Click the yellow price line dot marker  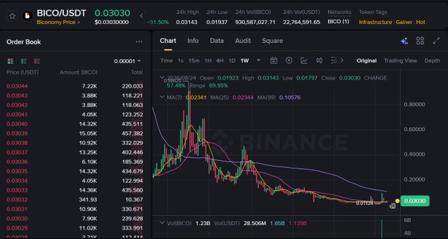coord(397,201)
